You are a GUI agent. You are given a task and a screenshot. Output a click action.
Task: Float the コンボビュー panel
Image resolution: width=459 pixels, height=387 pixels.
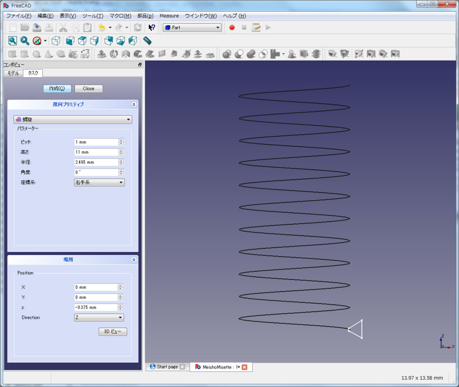(x=140, y=64)
